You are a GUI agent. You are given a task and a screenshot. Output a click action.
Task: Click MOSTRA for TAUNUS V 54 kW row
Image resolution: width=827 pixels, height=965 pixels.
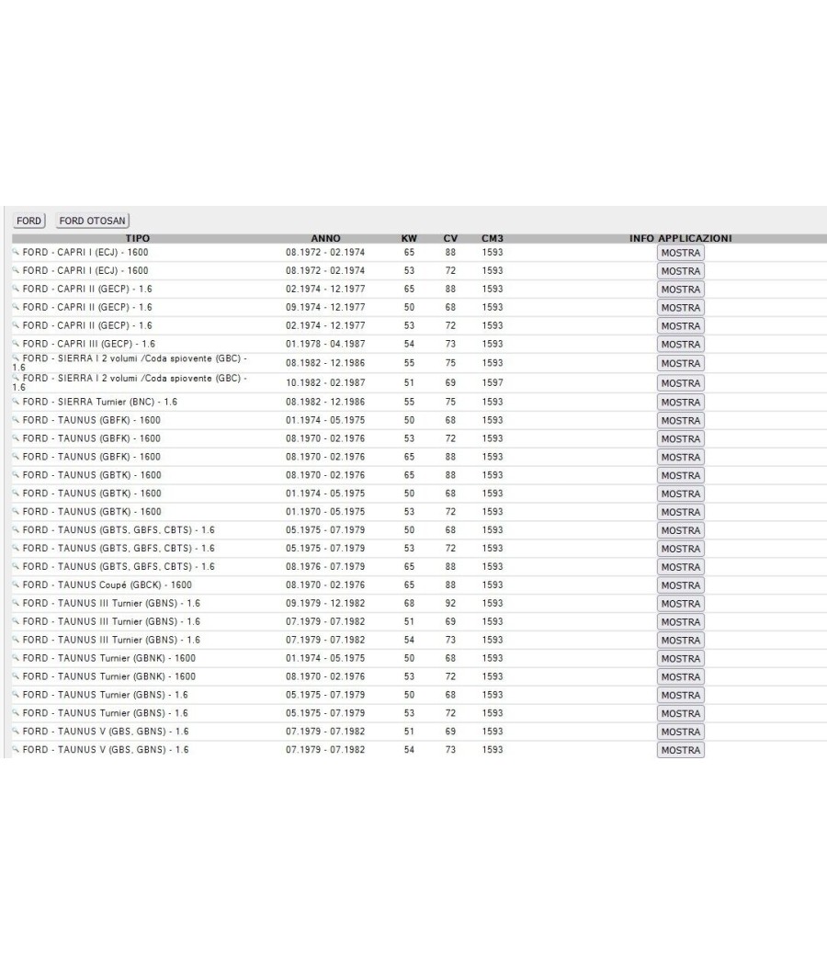tap(681, 750)
